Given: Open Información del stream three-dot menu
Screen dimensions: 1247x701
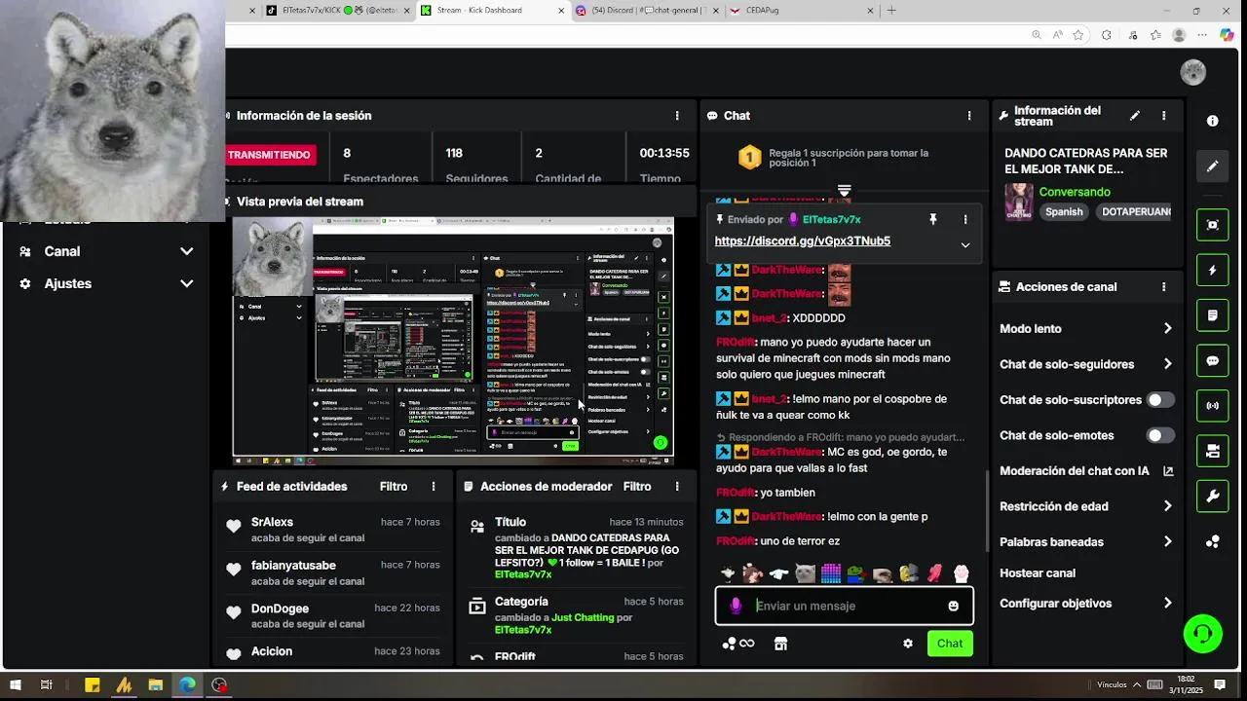Looking at the screenshot, I should pos(1163,116).
